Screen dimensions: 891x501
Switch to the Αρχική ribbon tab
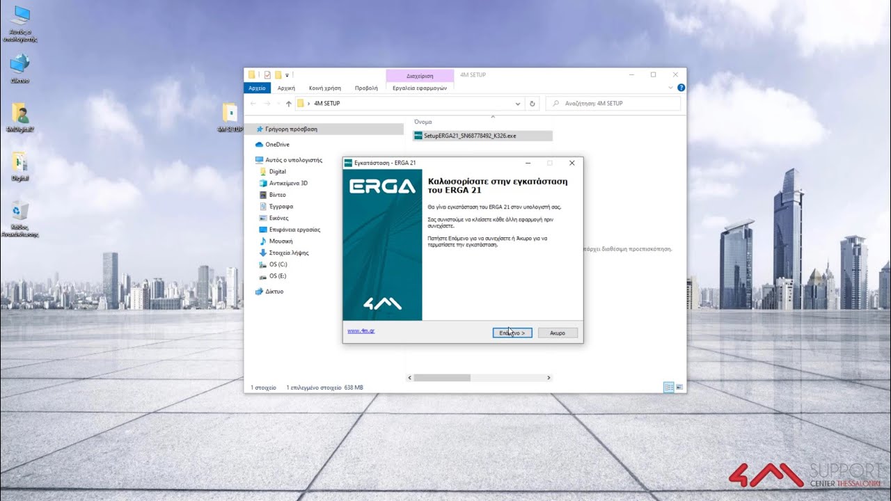click(286, 88)
